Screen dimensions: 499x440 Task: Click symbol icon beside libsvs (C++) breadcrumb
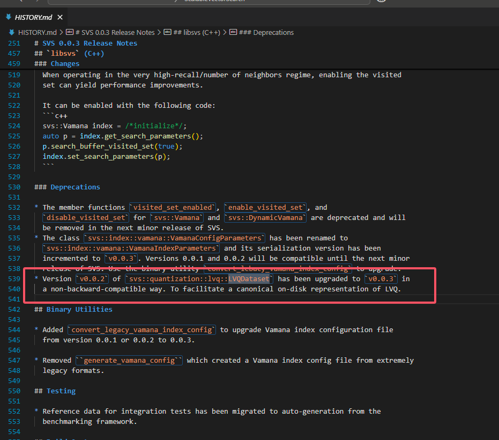point(167,33)
